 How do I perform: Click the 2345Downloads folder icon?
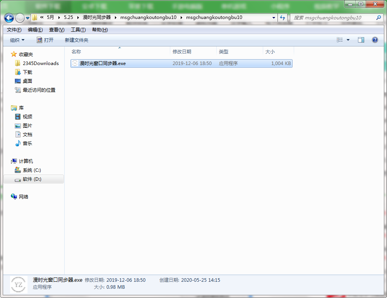click(17, 63)
